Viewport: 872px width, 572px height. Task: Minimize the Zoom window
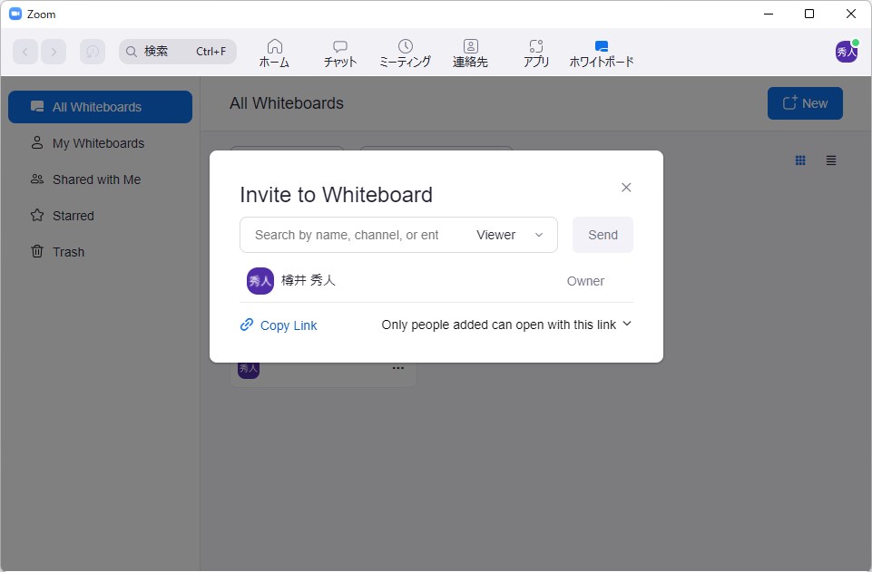click(x=769, y=14)
